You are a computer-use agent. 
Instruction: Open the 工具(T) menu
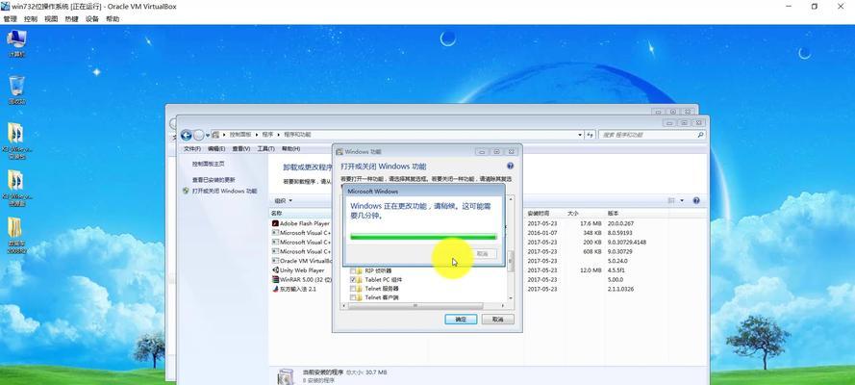click(265, 149)
